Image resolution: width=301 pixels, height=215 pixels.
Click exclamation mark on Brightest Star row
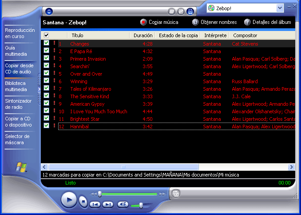tap(54, 118)
